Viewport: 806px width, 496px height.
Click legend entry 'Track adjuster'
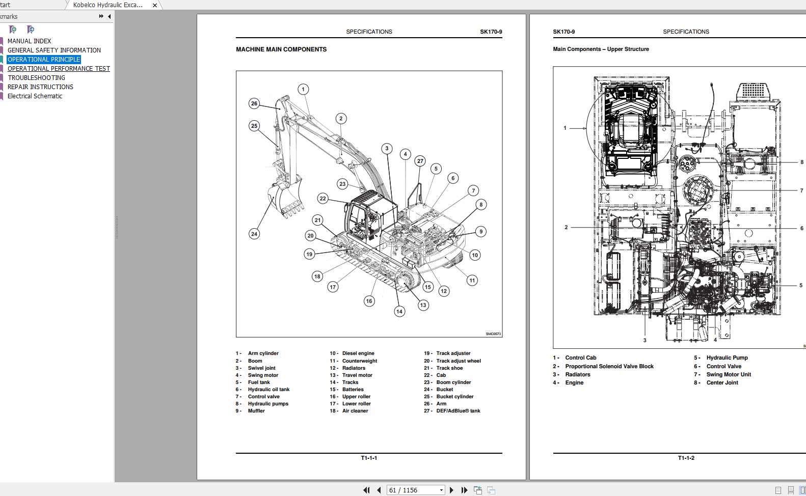point(453,353)
